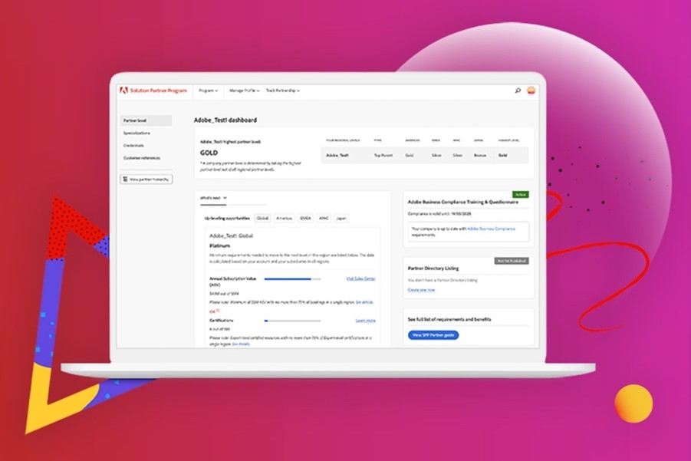Open the user profile avatar
Viewport: 691px width, 461px height.
pos(531,91)
